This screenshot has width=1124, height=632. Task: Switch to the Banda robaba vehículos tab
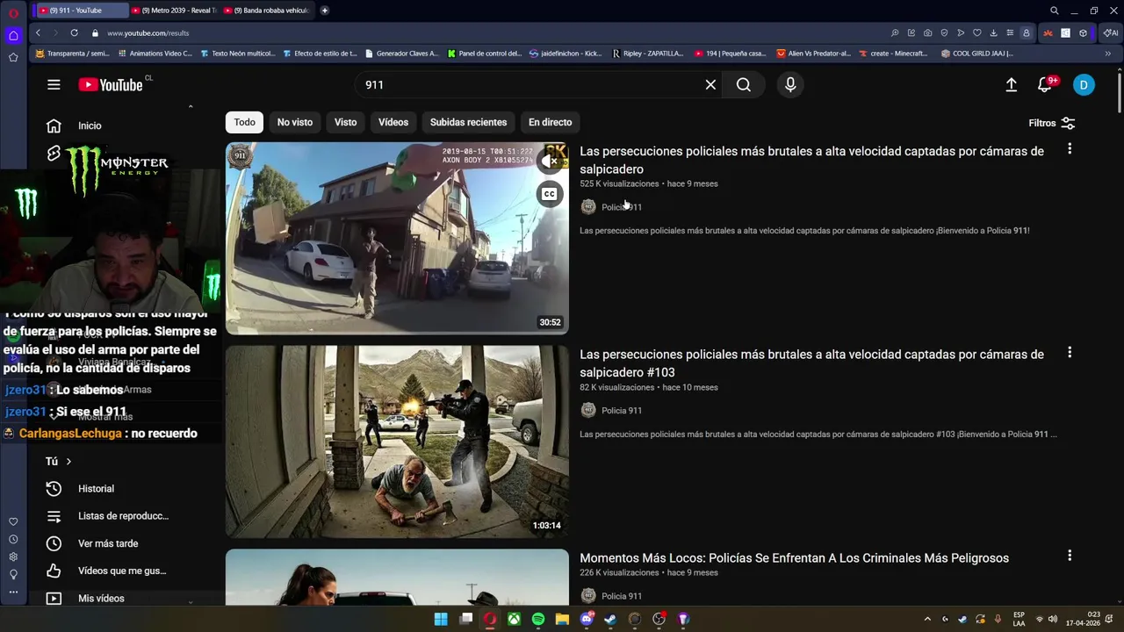(265, 11)
